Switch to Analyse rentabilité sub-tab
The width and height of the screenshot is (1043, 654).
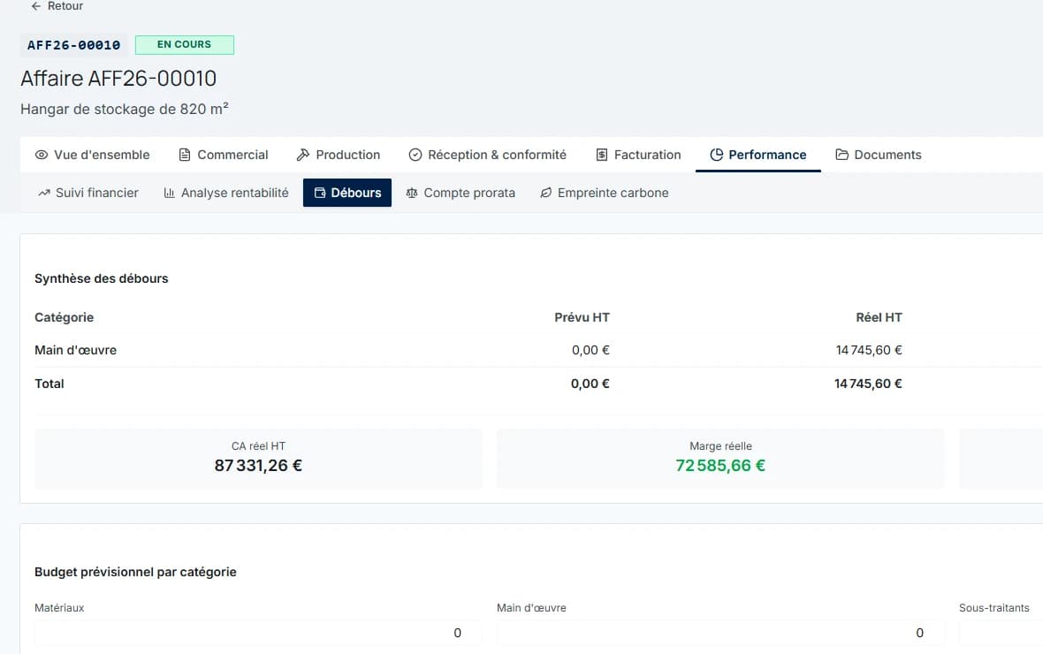226,193
